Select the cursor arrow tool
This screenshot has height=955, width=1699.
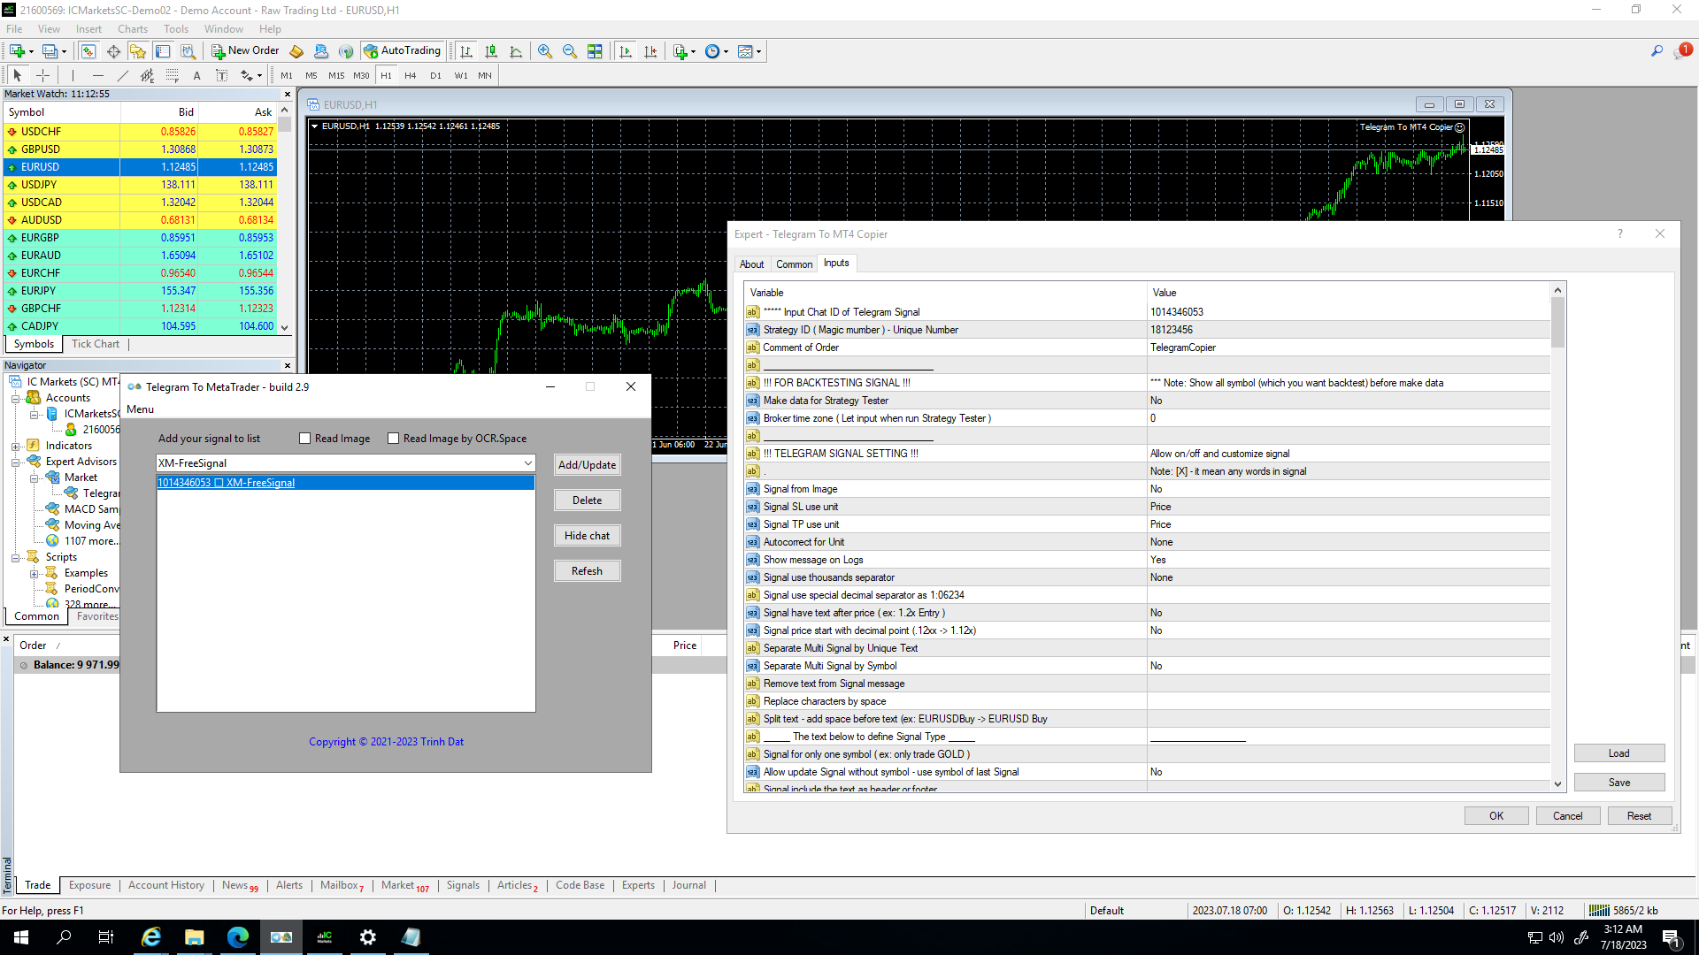(x=18, y=75)
